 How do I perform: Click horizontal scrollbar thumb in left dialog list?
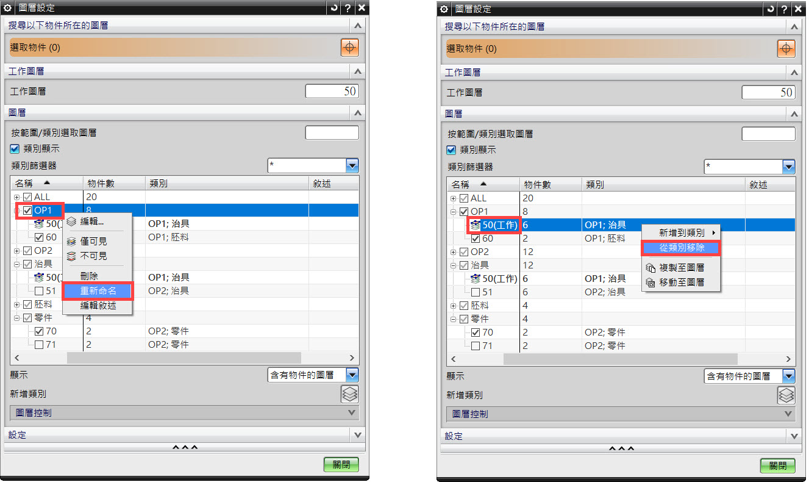[x=184, y=358]
